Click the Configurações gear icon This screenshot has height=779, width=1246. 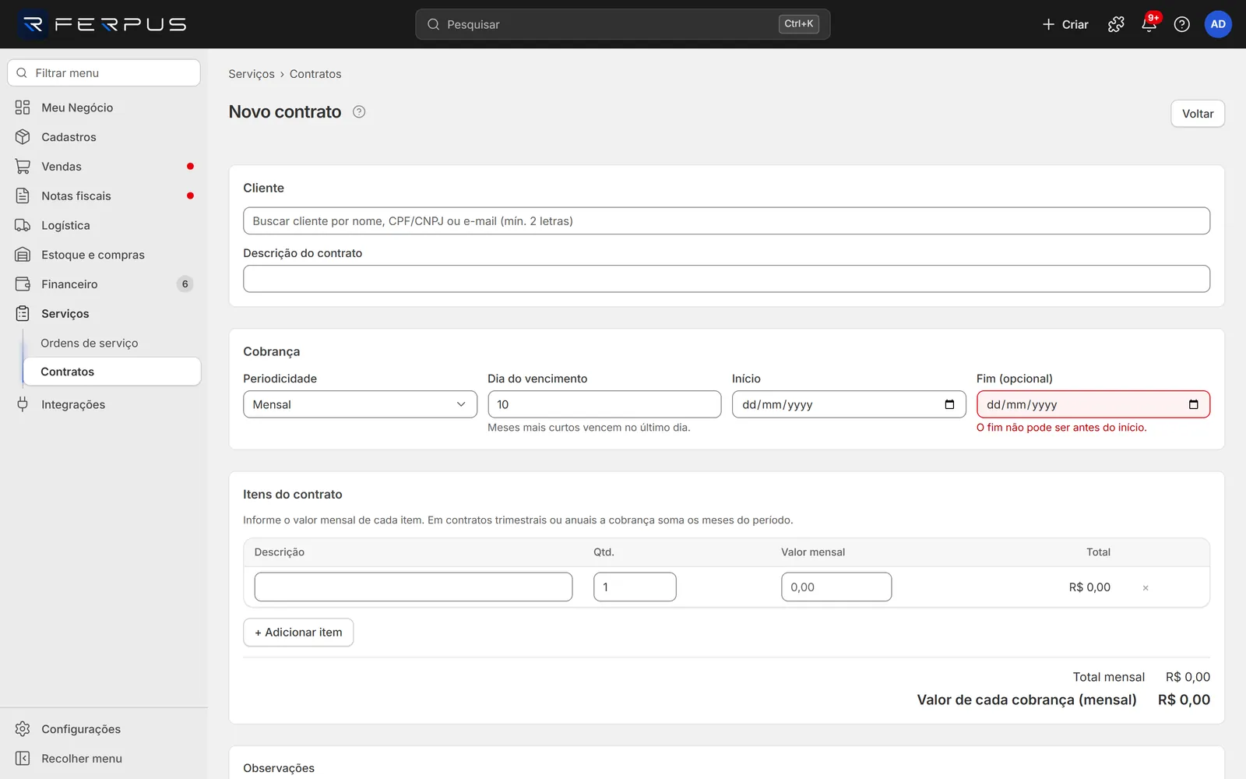click(x=23, y=729)
